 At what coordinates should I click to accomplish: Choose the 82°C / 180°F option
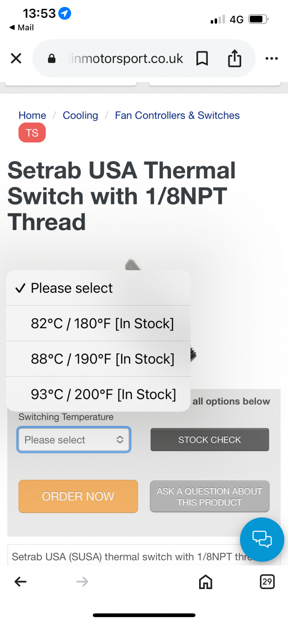102,324
